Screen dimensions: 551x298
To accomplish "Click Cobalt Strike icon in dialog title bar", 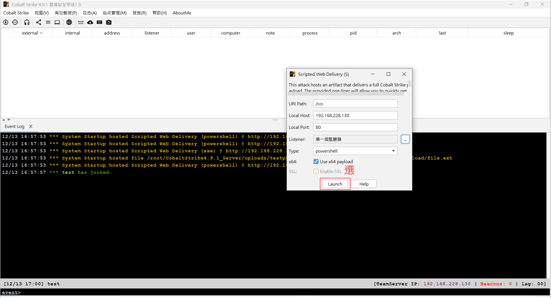I will (292, 74).
